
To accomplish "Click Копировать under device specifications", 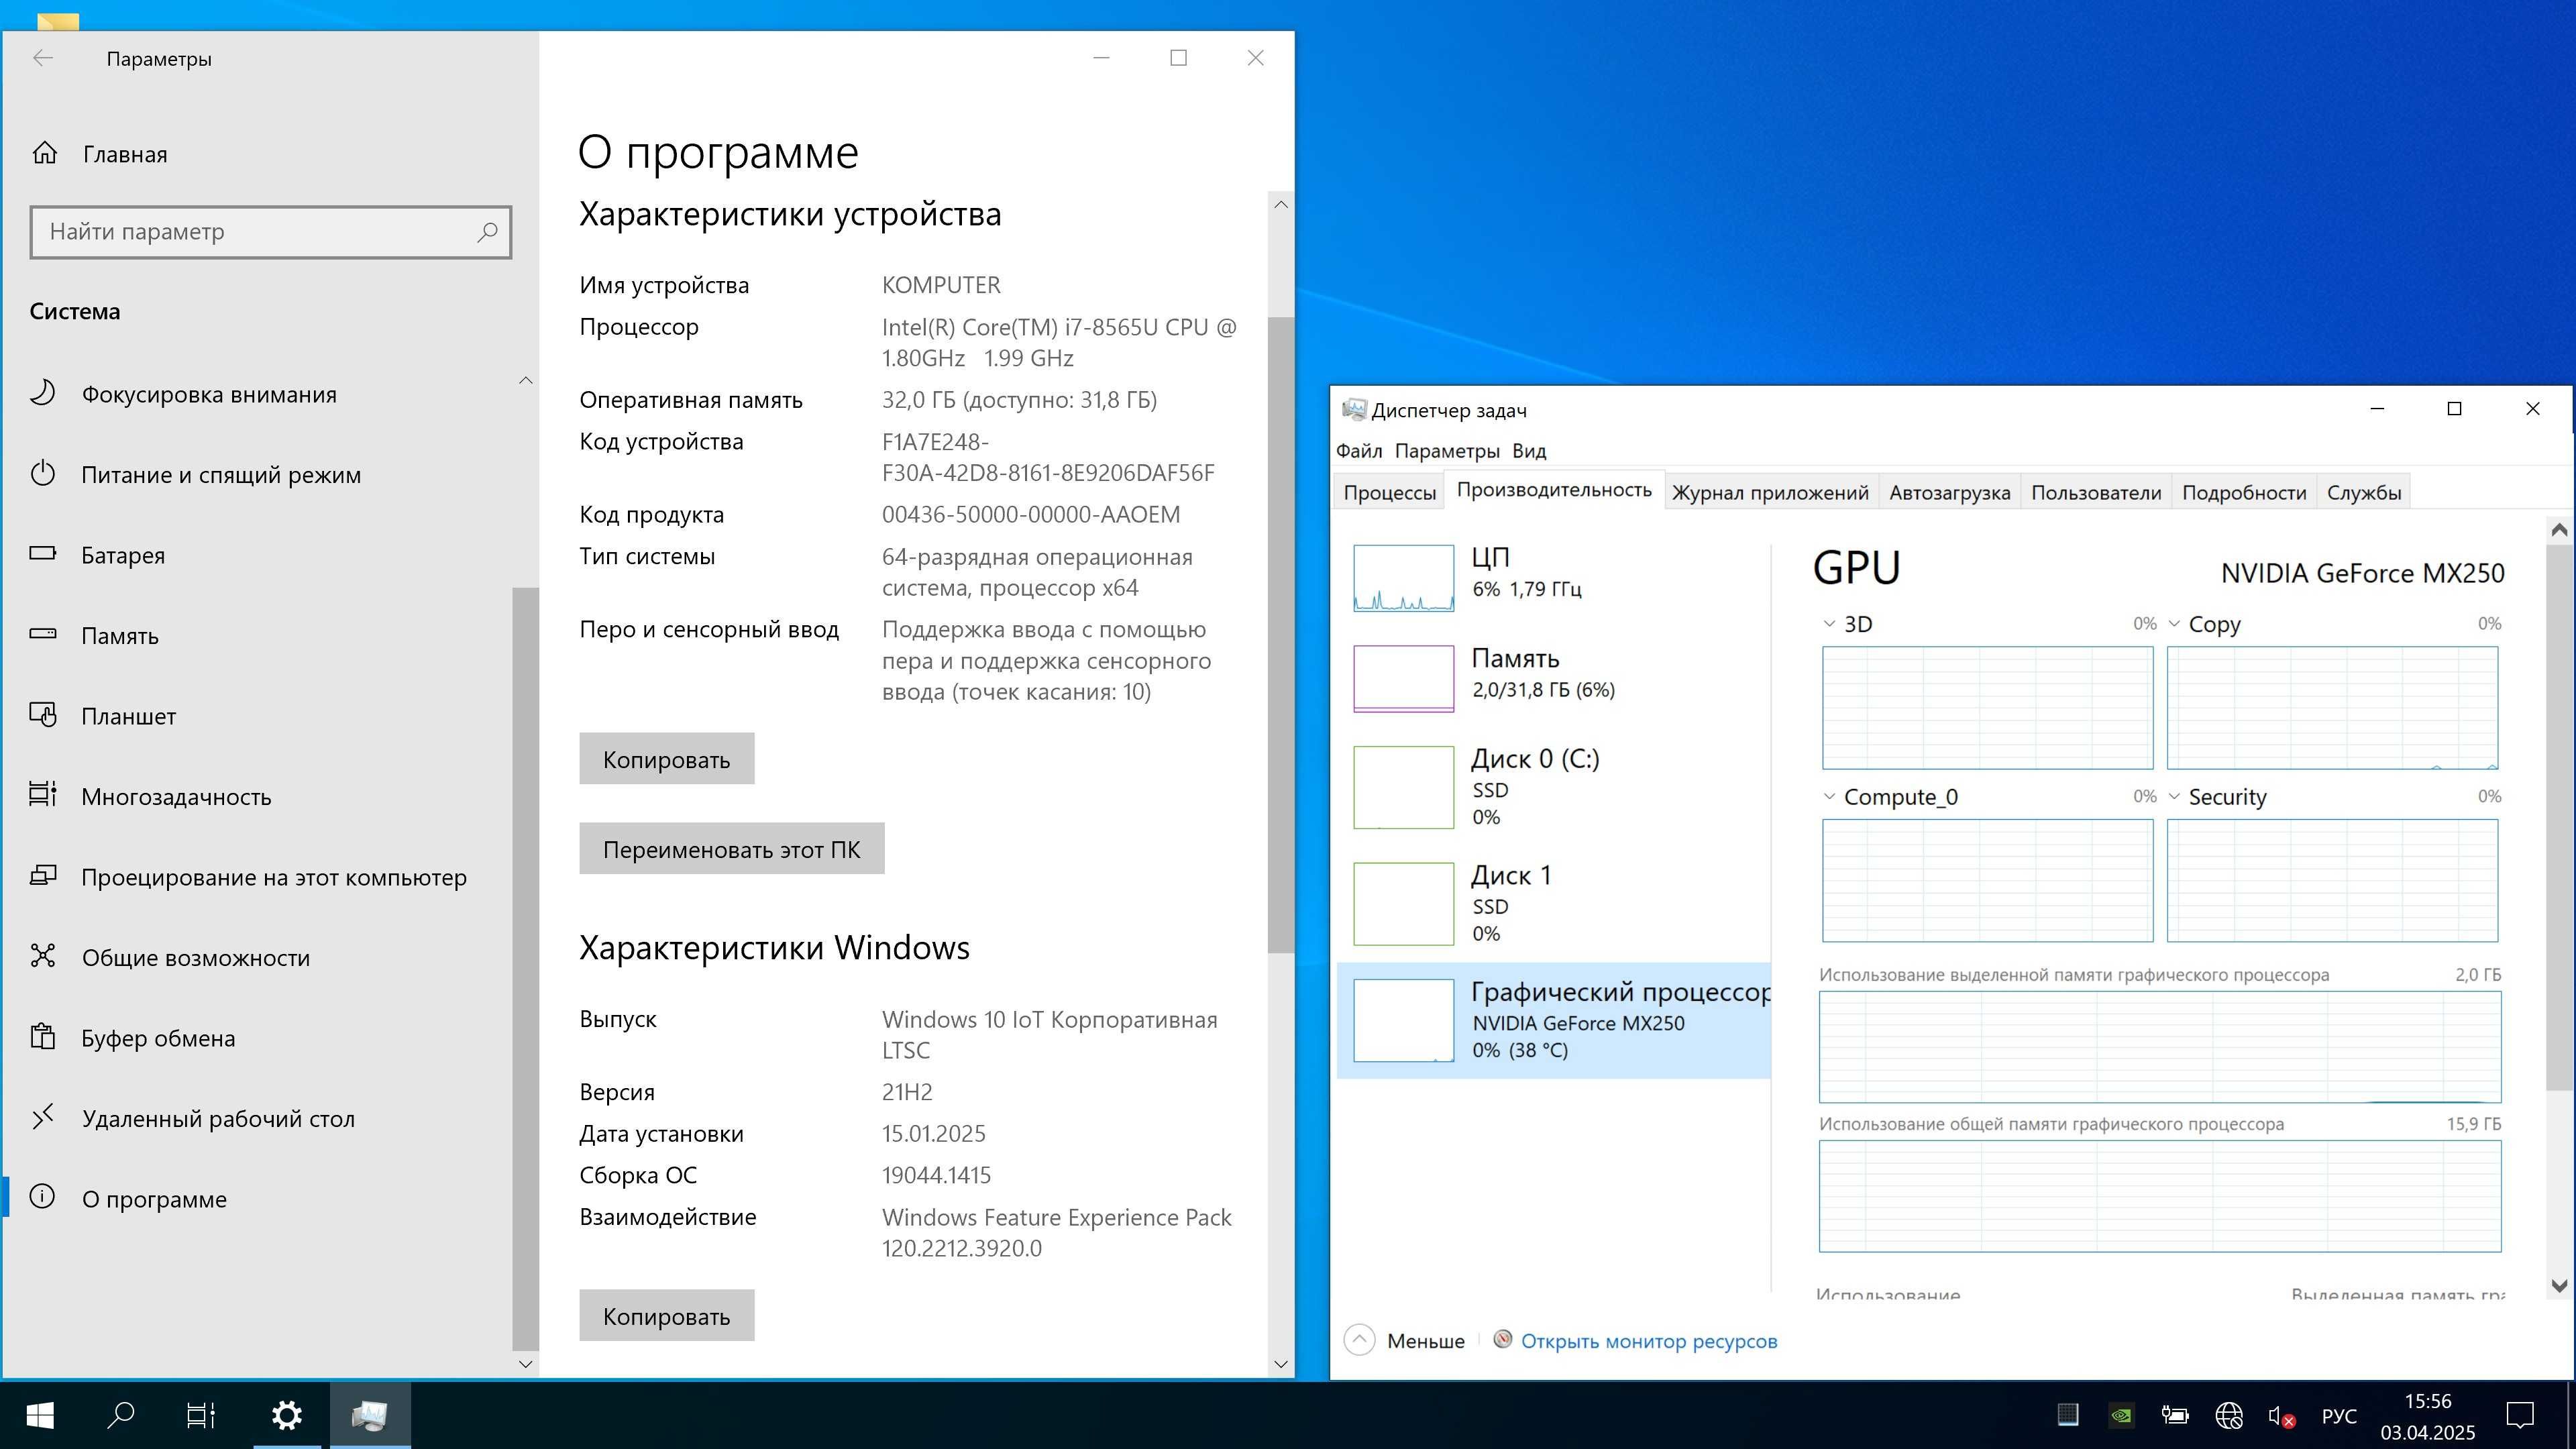I will pyautogui.click(x=666, y=759).
